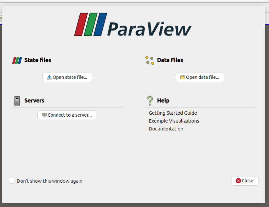Close the welcome dialog
Image resolution: width=269 pixels, height=207 pixels.
(x=245, y=181)
